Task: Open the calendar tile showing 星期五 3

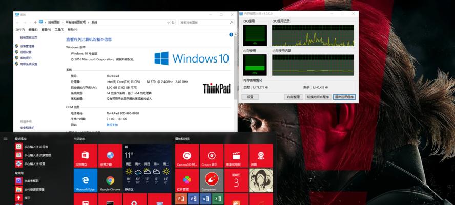Action: (x=236, y=180)
